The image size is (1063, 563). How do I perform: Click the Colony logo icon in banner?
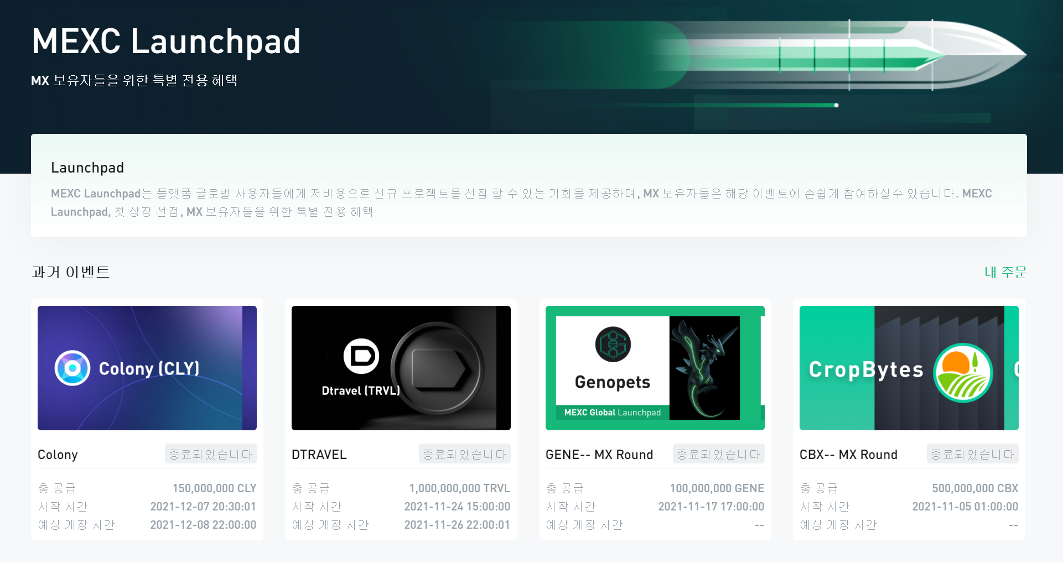pyautogui.click(x=72, y=368)
